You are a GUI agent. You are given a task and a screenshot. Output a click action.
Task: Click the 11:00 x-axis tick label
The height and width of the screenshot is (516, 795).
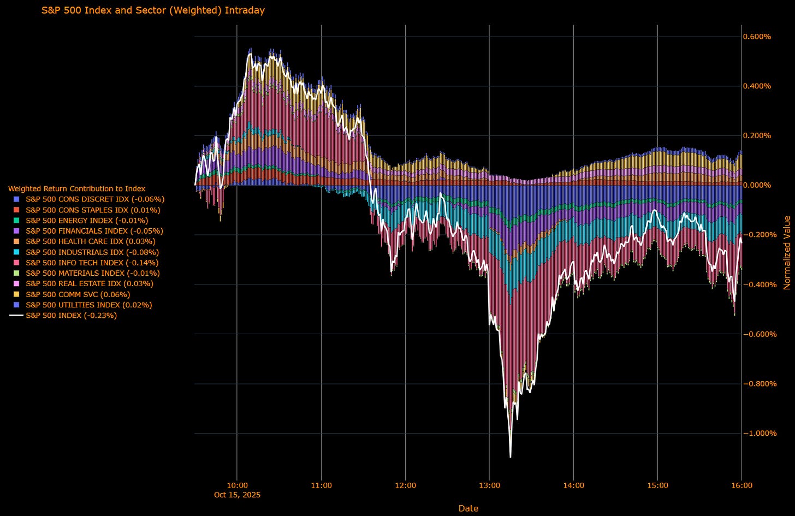(321, 485)
